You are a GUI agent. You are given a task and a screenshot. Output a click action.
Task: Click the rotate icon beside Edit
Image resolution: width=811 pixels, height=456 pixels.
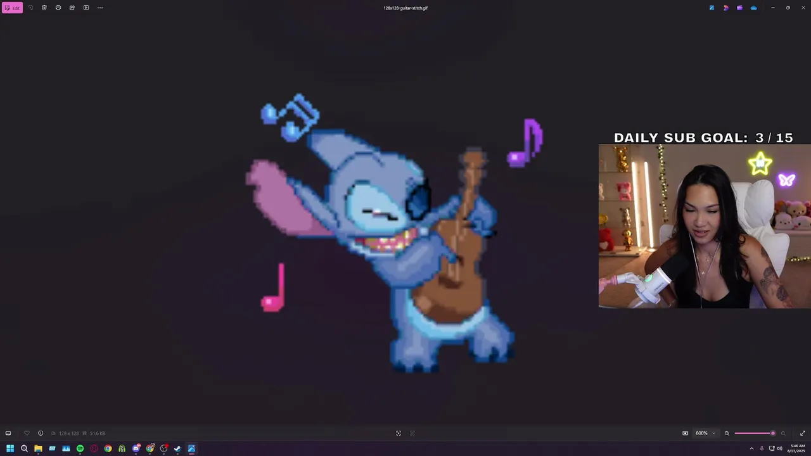pos(30,8)
